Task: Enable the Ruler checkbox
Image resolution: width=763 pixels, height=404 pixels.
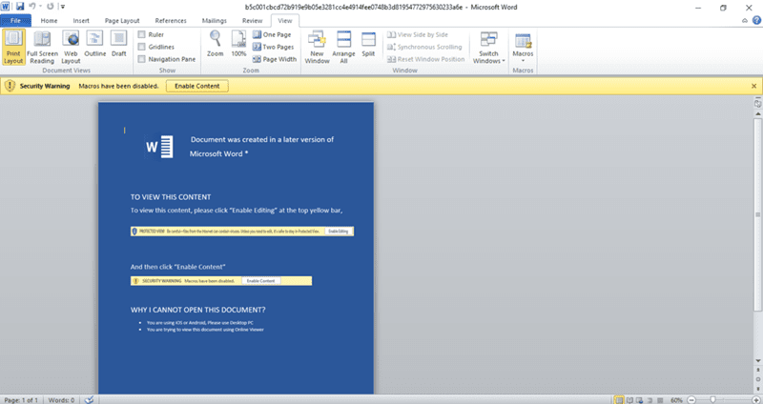Action: (x=142, y=34)
